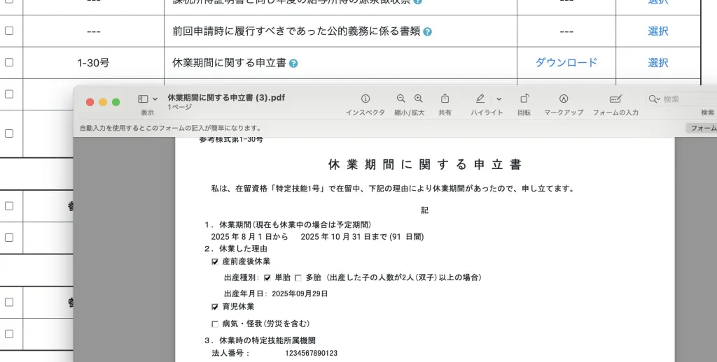Enable the 多胎 checkbox
The image size is (717, 362).
point(298,277)
